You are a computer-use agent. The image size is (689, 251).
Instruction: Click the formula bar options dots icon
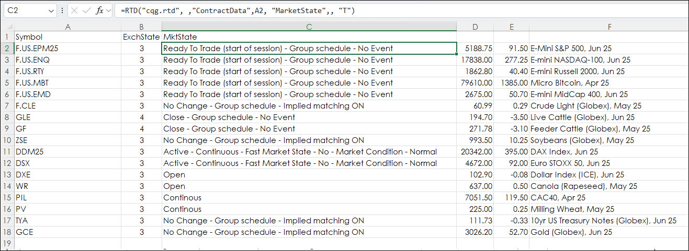(x=63, y=10)
